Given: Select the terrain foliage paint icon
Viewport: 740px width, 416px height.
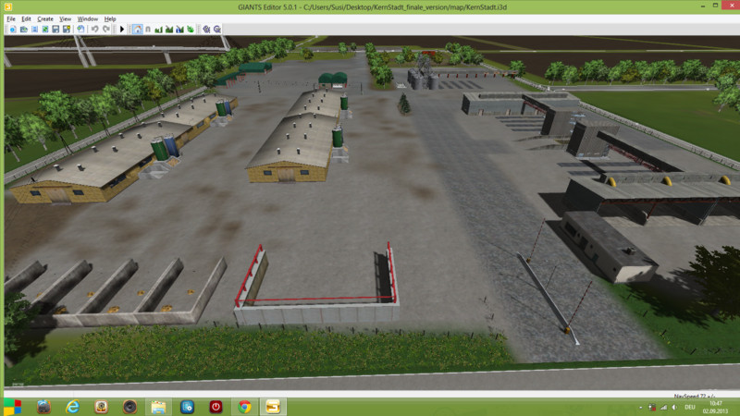Looking at the screenshot, I should 191,29.
